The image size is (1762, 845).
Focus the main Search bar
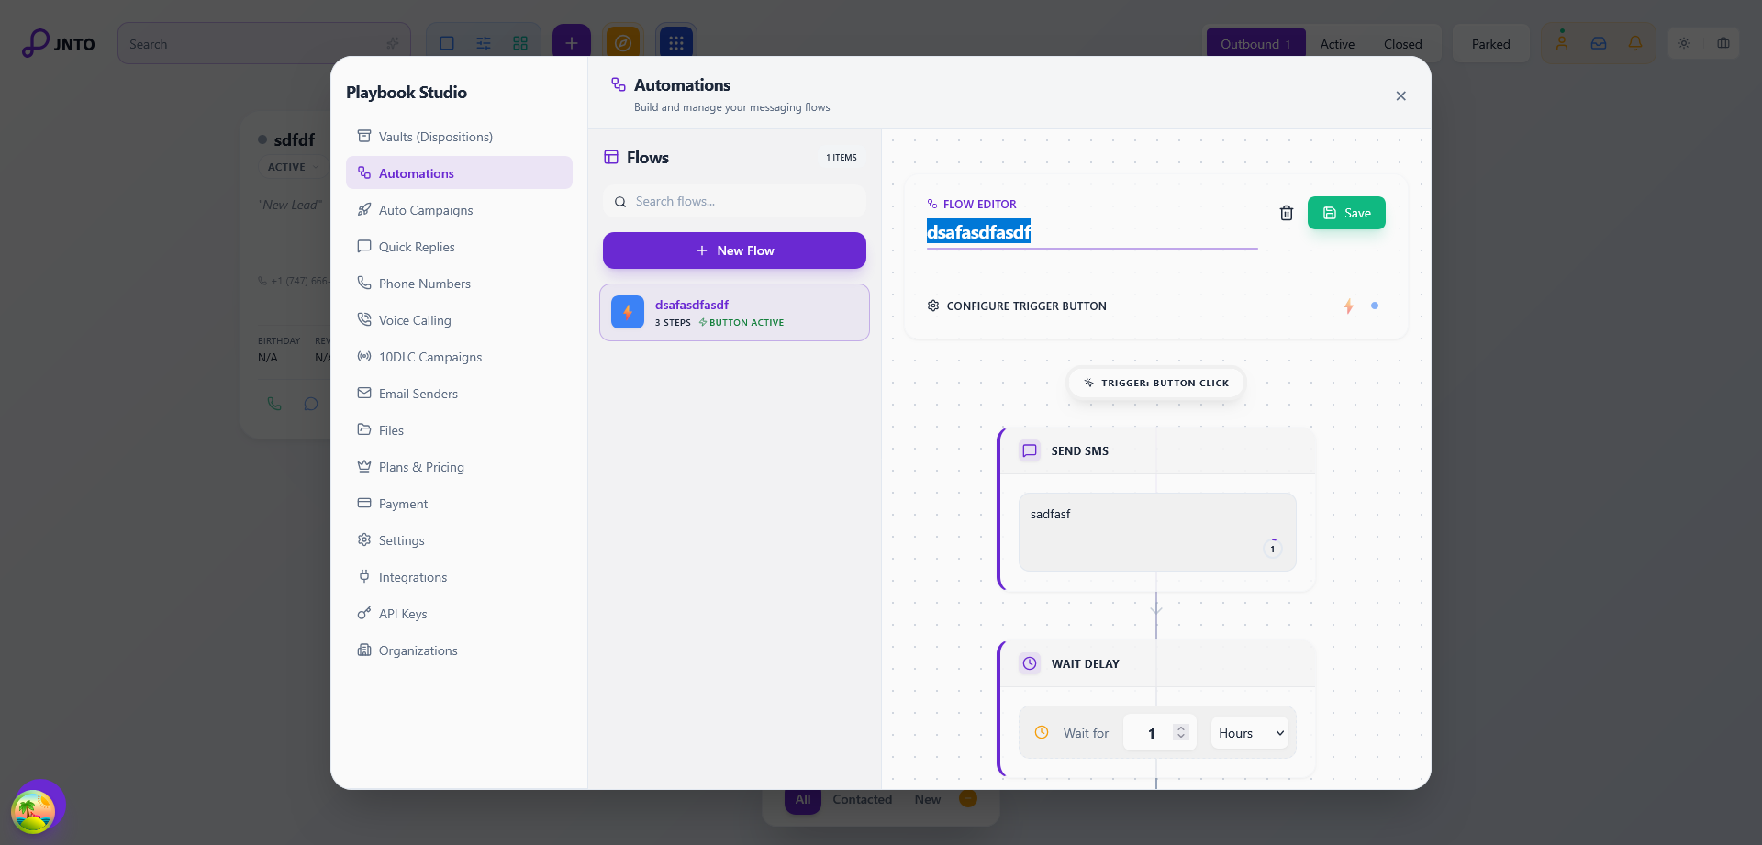(x=264, y=43)
